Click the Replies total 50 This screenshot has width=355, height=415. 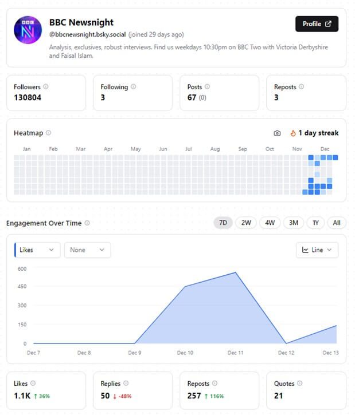click(105, 396)
